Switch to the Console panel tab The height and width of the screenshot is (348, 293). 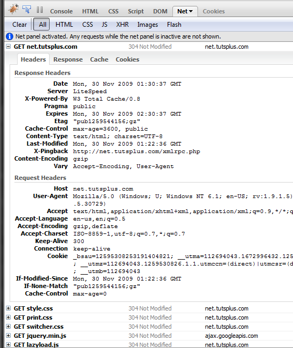coord(61,11)
